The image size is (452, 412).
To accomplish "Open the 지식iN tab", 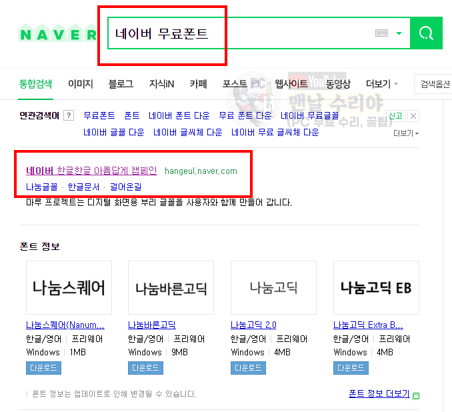I will [161, 84].
